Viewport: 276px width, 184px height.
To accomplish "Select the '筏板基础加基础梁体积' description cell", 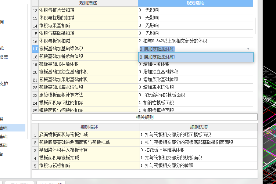I will point(88,49).
